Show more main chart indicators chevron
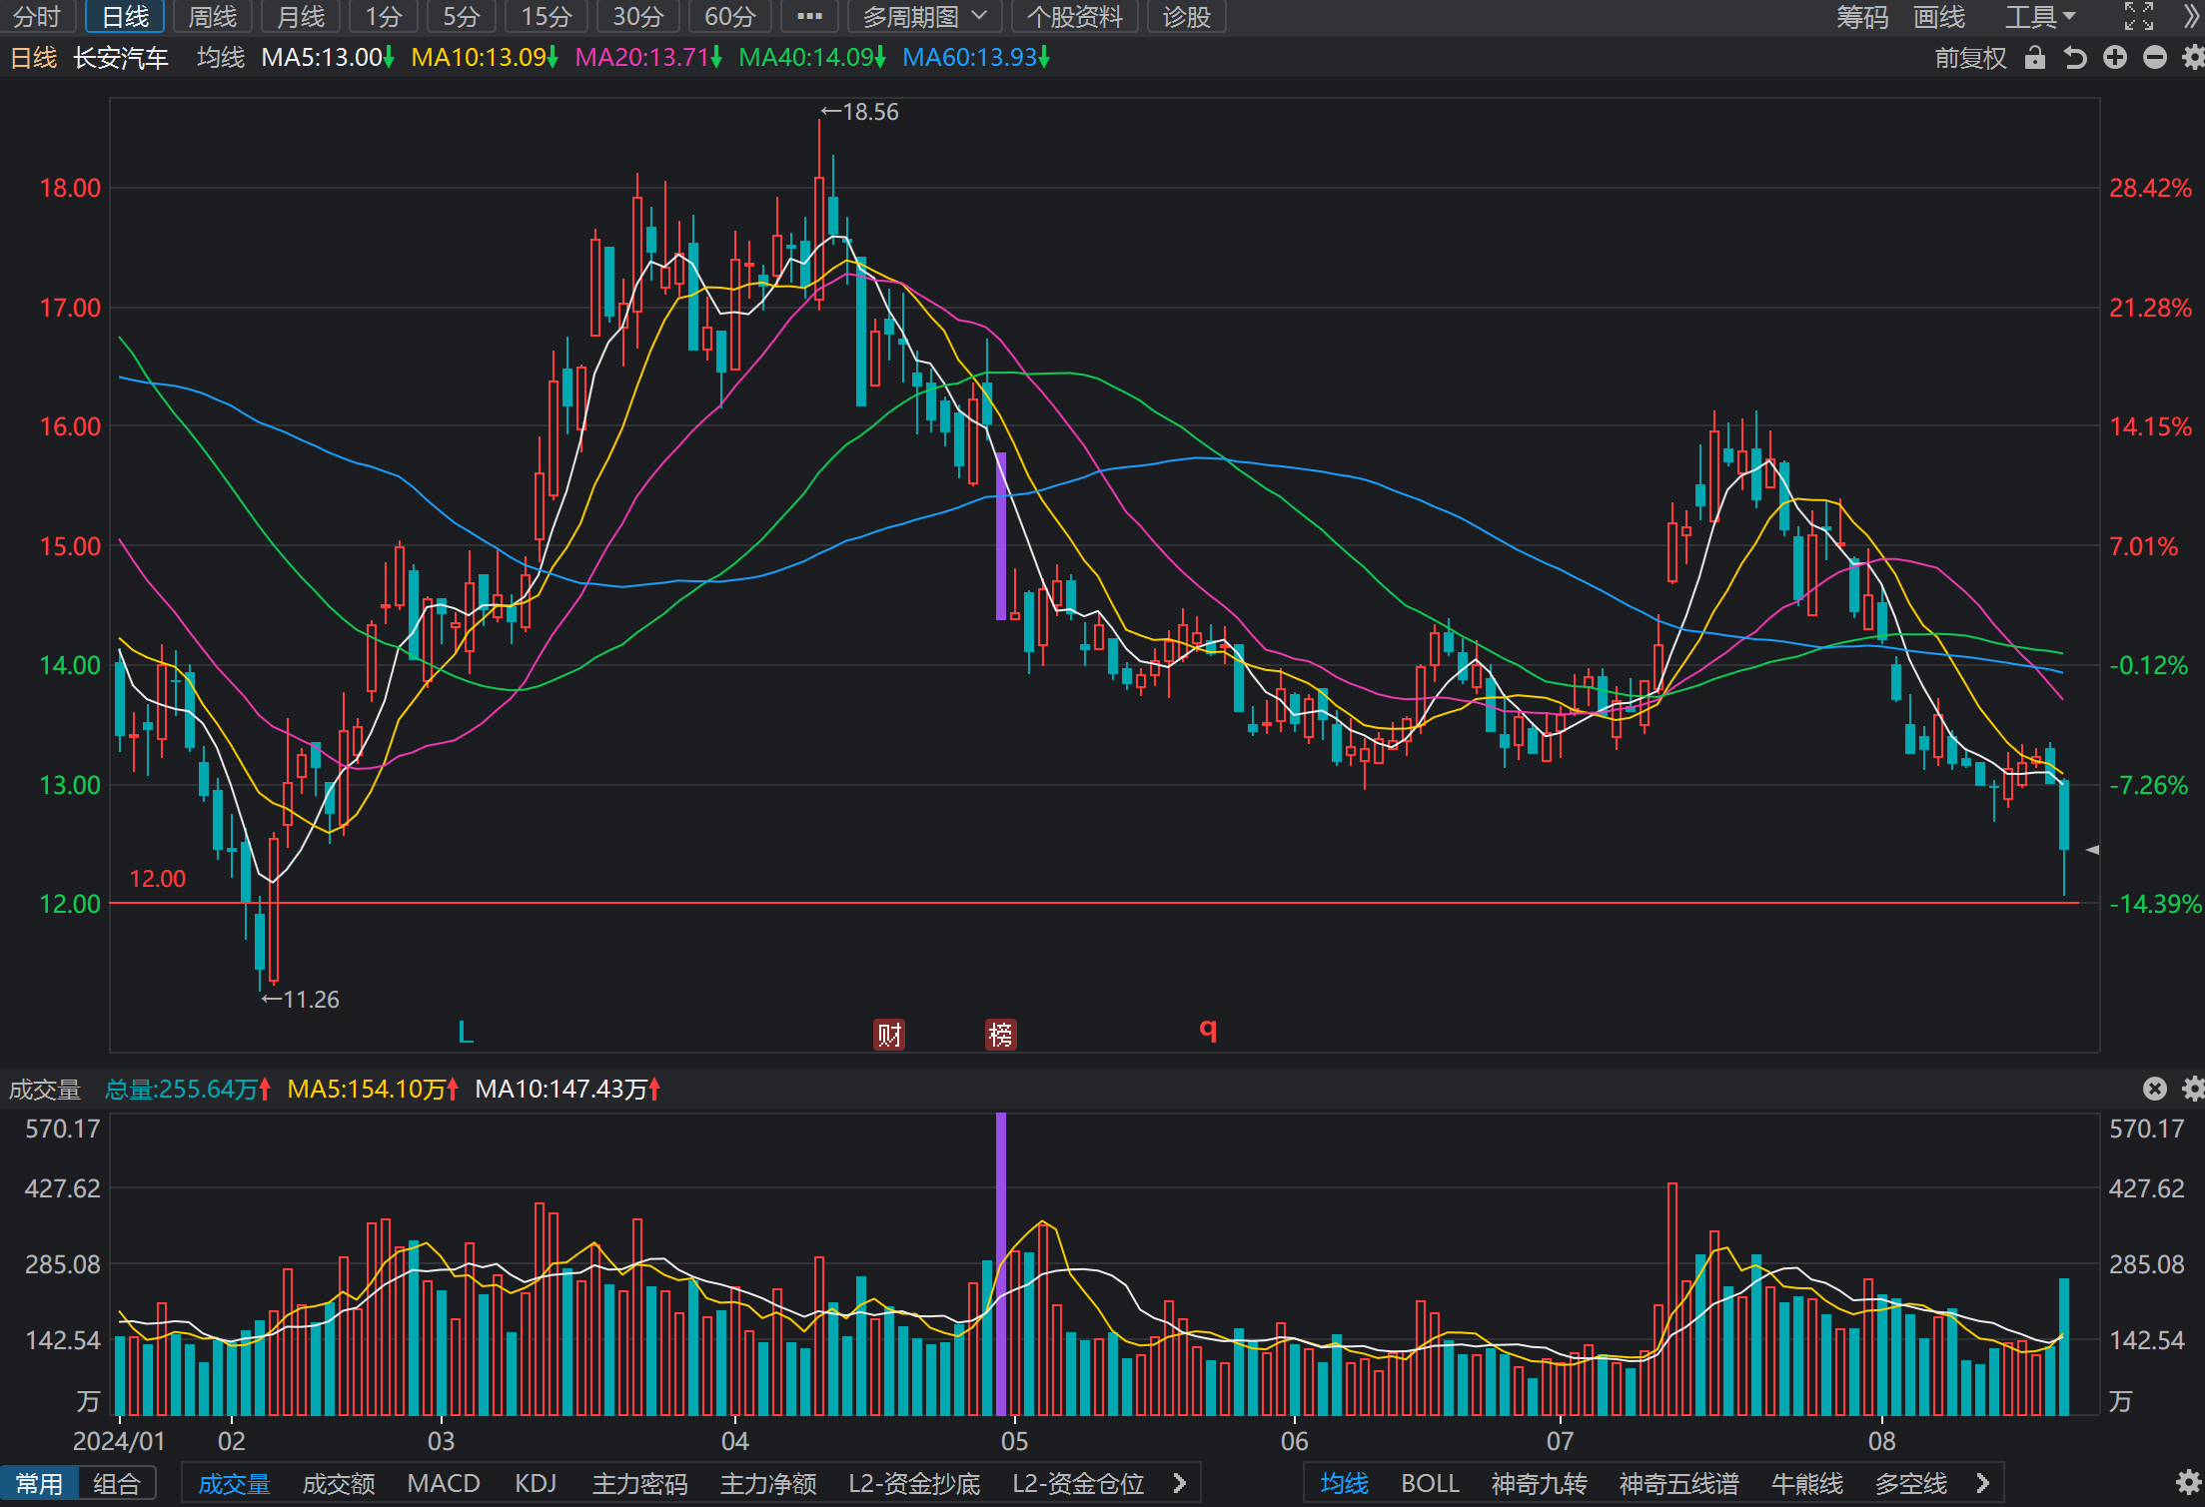 coord(1983,1484)
